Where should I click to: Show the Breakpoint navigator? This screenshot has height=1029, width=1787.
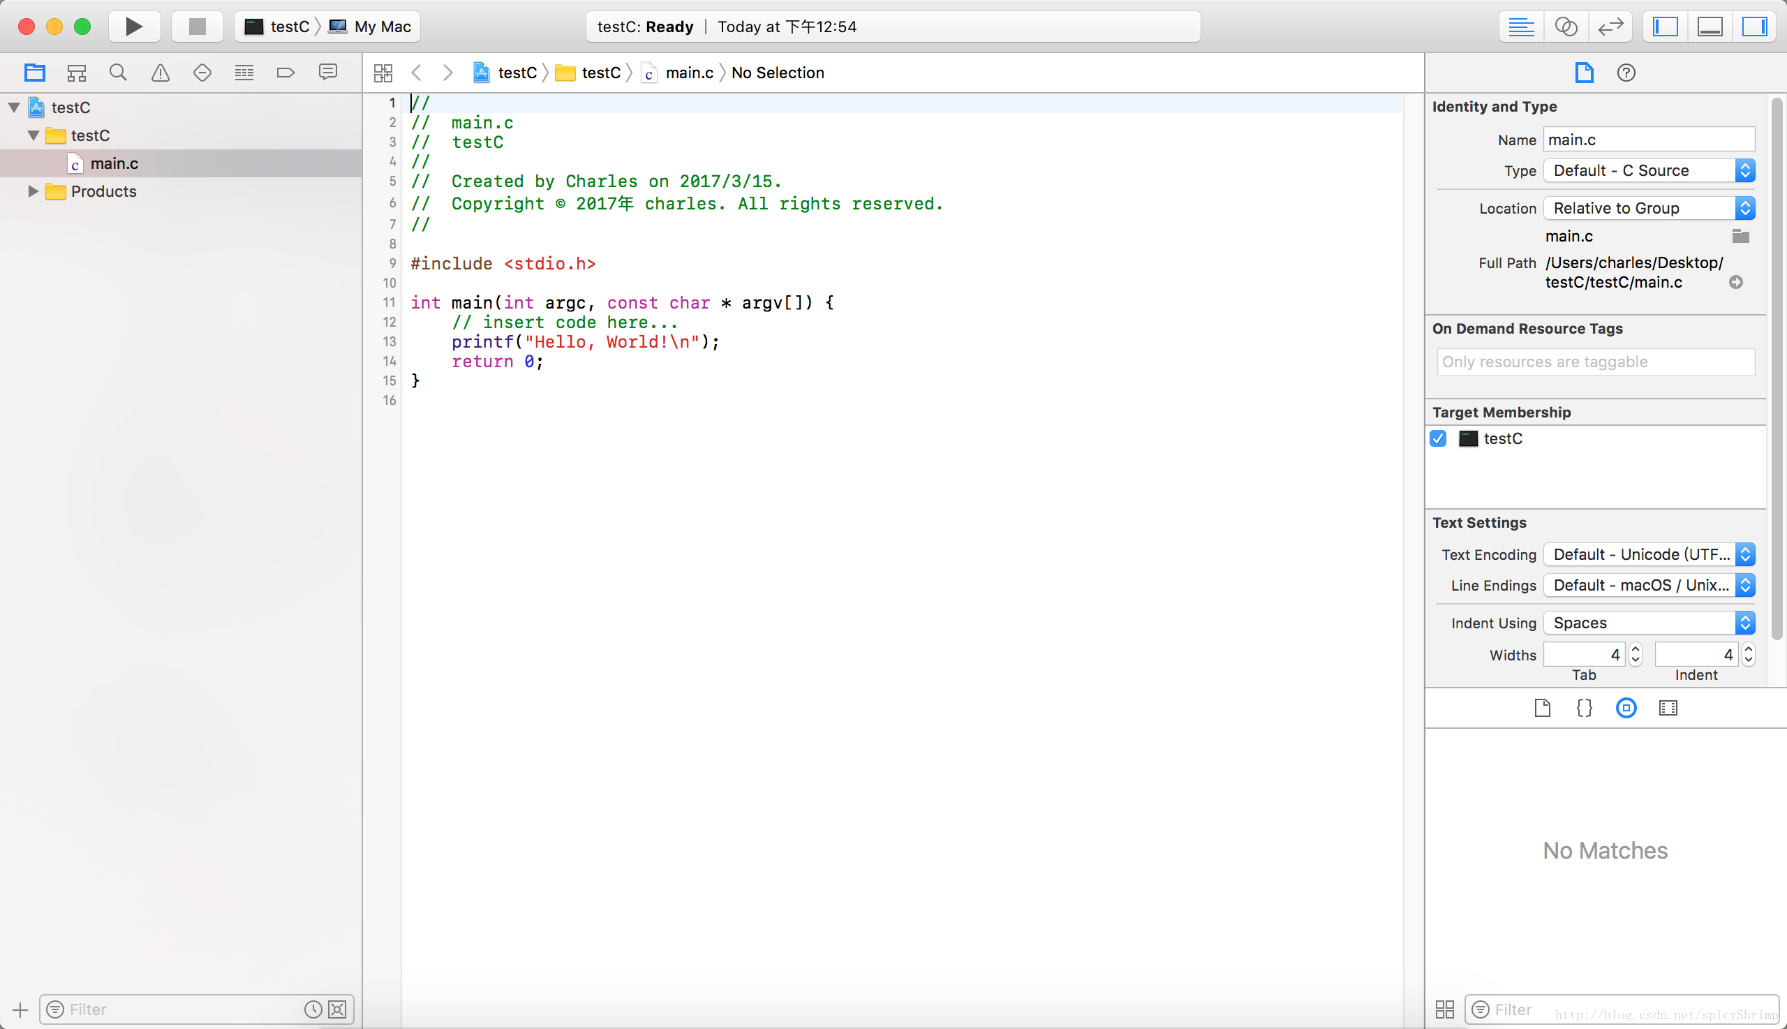(286, 73)
